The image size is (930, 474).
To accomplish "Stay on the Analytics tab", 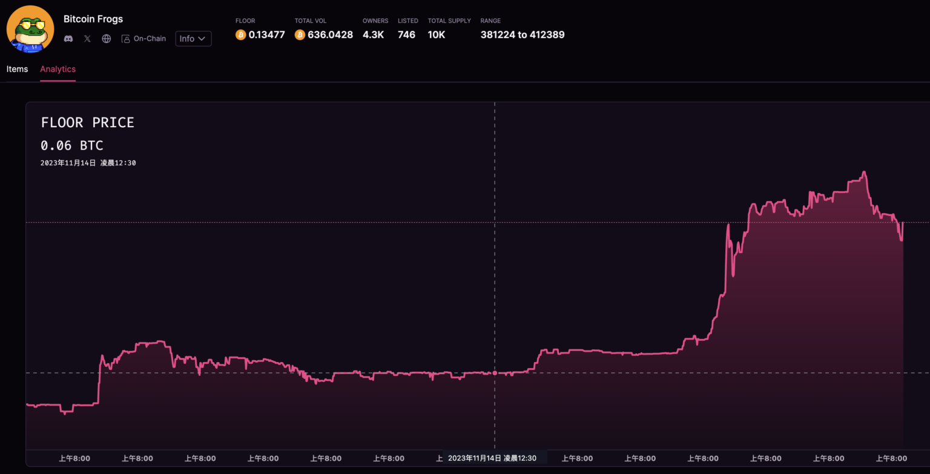I will tap(58, 69).
